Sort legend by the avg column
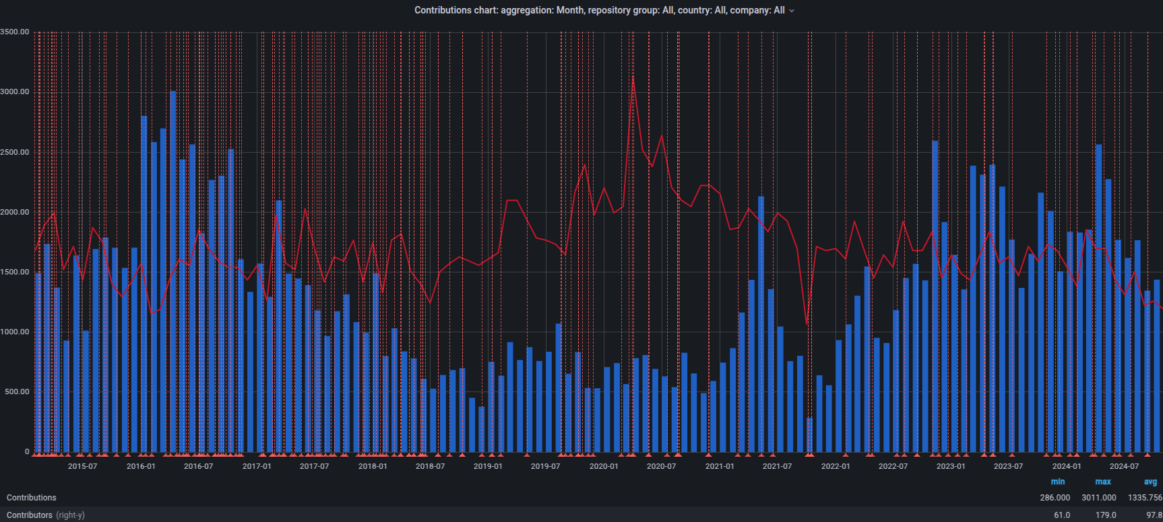 pos(1150,482)
